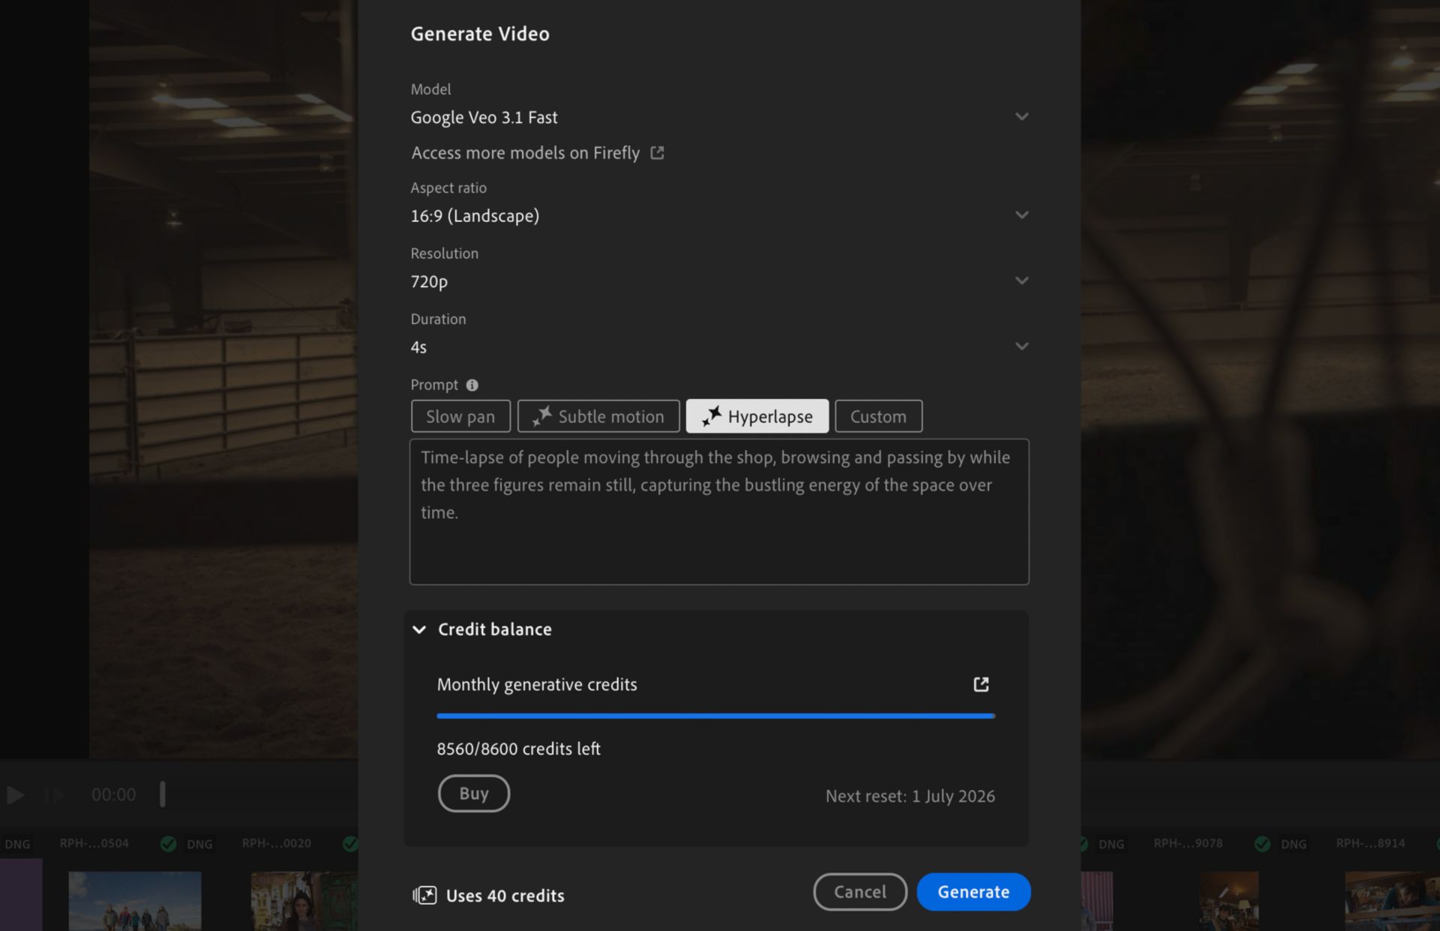This screenshot has height=931, width=1440.
Task: Open the Resolution 720p dropdown
Action: coord(719,281)
